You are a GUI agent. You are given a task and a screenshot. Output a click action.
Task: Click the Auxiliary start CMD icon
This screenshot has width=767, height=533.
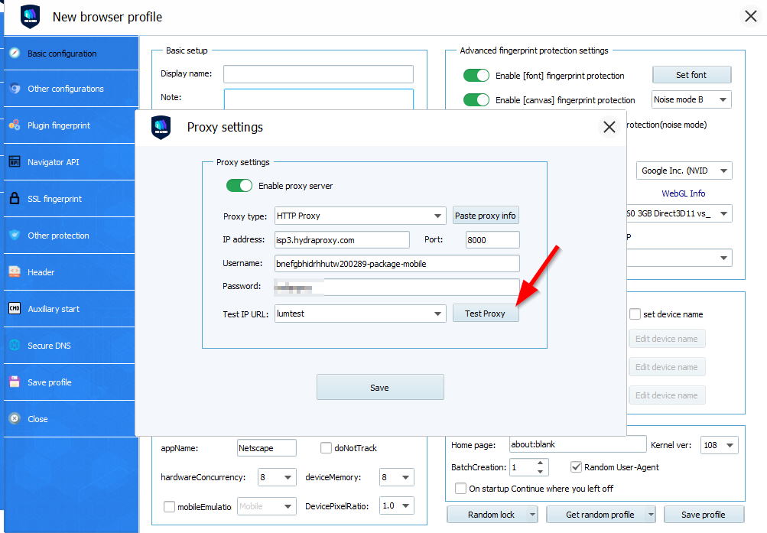(x=14, y=308)
